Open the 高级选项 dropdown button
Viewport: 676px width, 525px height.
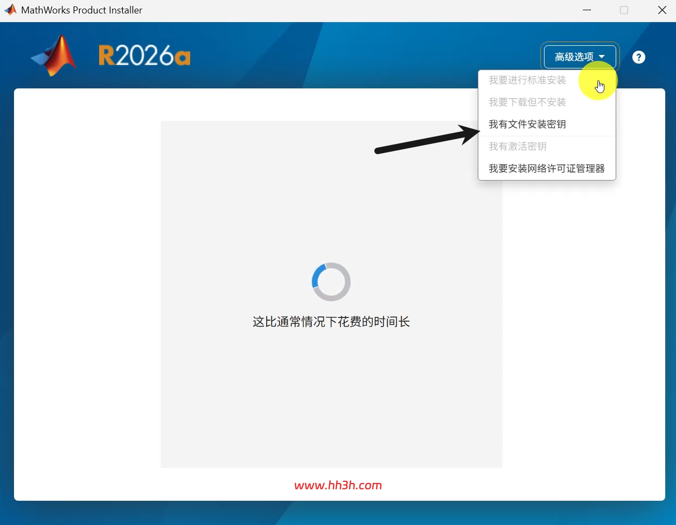click(x=580, y=57)
